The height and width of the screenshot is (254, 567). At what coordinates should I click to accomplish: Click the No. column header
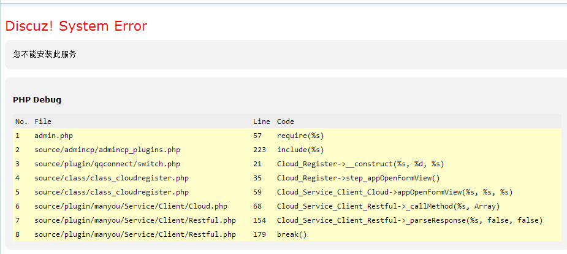21,121
